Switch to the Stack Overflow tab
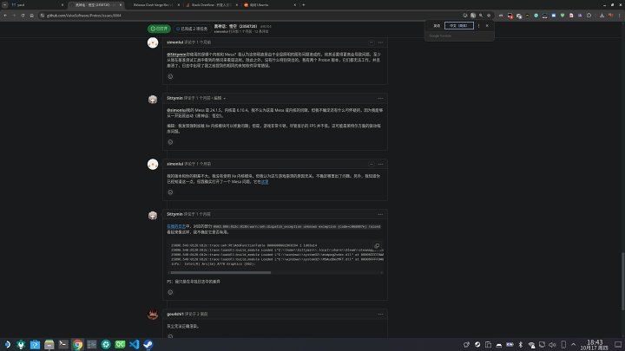The image size is (625, 351). [x=209, y=5]
